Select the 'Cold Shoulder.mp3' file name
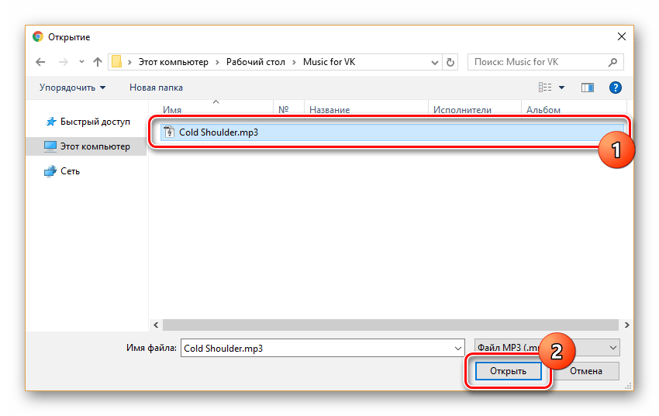Image resolution: width=659 pixels, height=416 pixels. [219, 132]
